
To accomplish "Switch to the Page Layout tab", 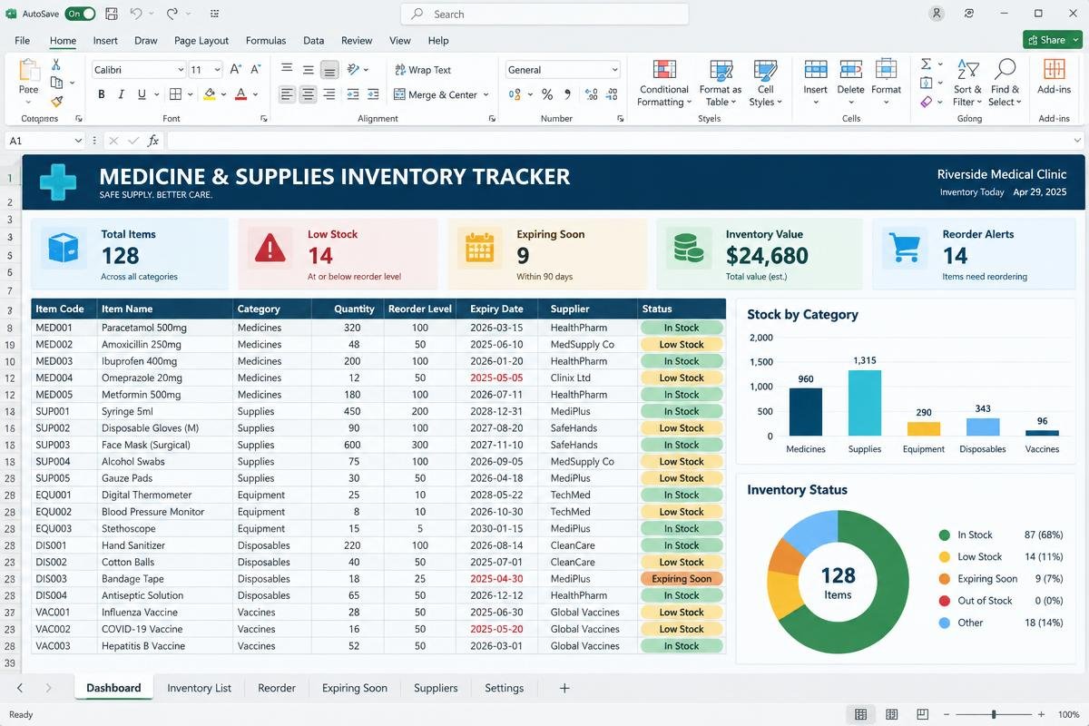I will pyautogui.click(x=201, y=41).
